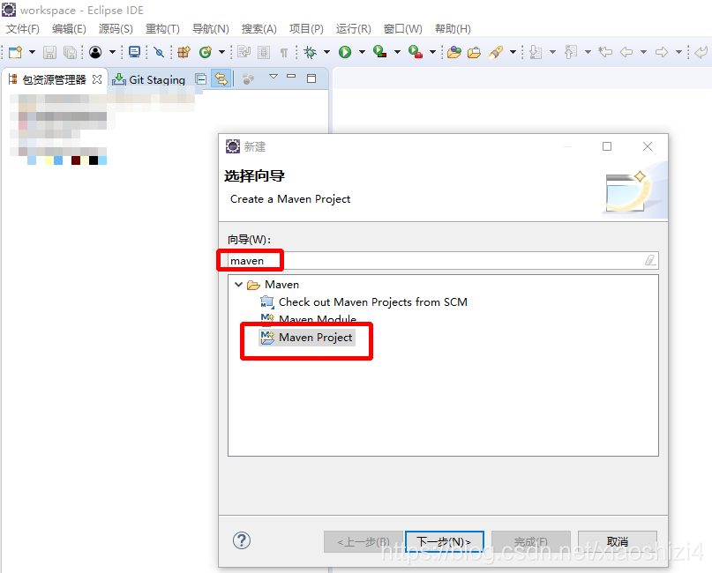Toggle Show Whitespace Characters icon

tap(284, 53)
